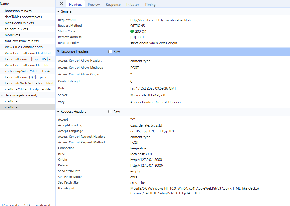Enable Raw view for Response Headers
Screen dimensions: 290x206
[x=110, y=52]
